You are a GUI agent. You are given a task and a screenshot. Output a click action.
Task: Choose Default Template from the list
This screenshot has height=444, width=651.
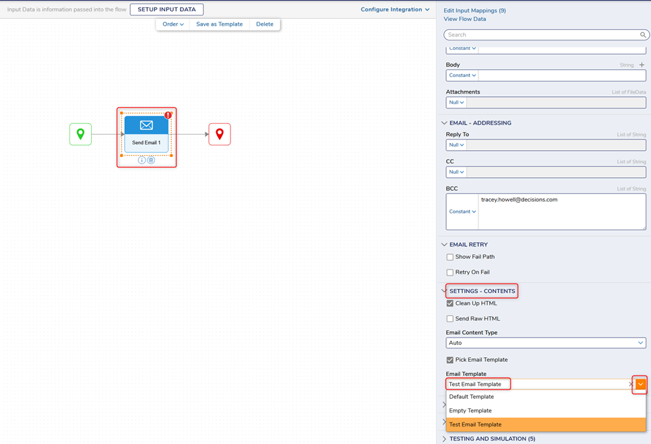click(472, 397)
